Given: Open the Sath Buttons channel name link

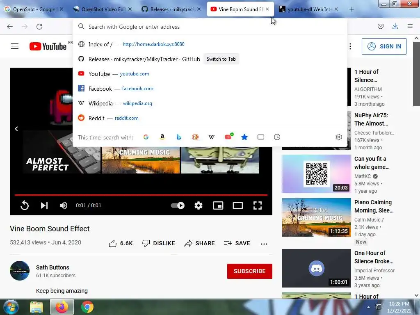Looking at the screenshot, I should pos(52,267).
